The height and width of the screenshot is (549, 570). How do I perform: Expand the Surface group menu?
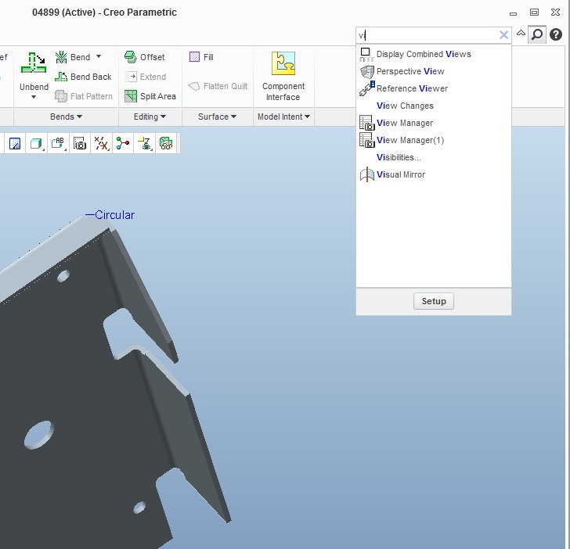coord(217,117)
